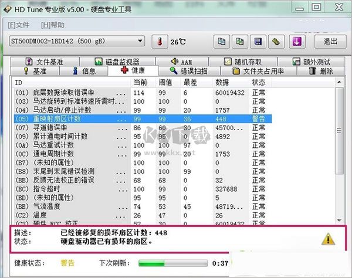Select row (01) 底层数据读取错误率

pyautogui.click(x=143, y=93)
